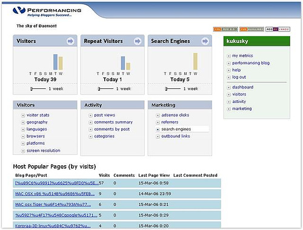This screenshot has height=230, width=303.
Task: Open the comments summary link
Action: (x=113, y=122)
